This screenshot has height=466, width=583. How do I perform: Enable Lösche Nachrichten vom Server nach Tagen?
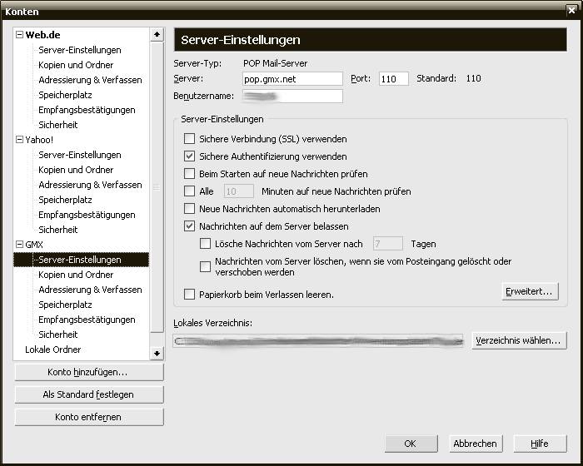205,244
